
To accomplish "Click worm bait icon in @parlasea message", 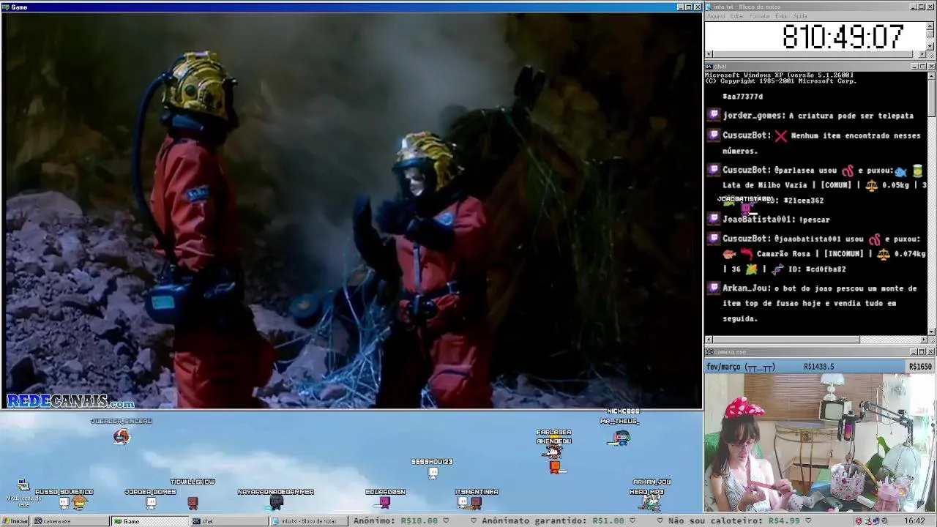I will click(848, 171).
